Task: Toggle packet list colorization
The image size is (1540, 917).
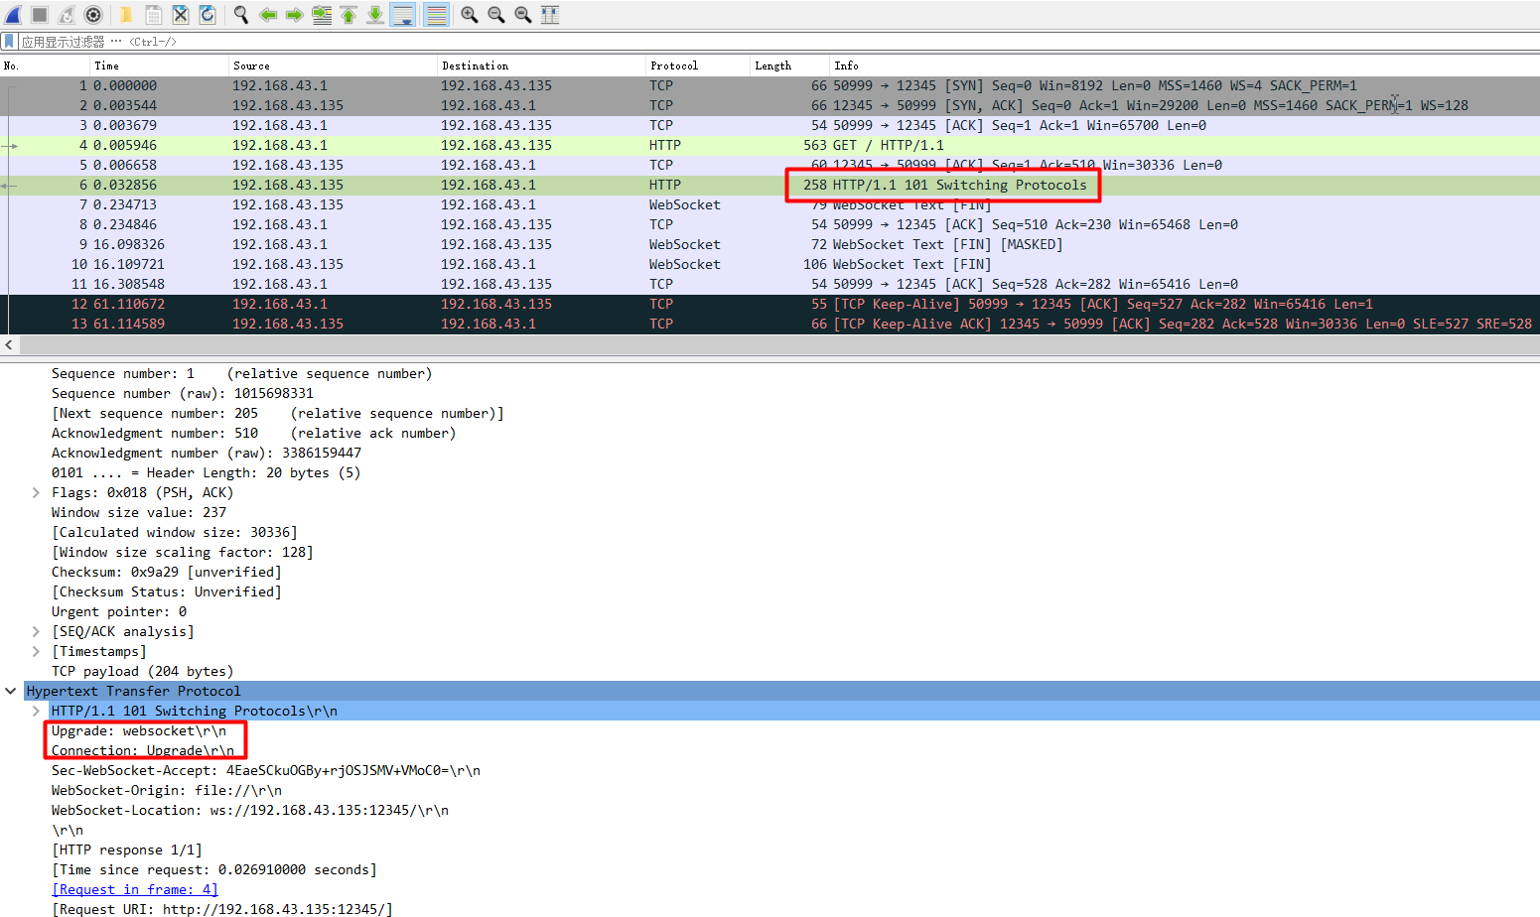Action: point(436,14)
